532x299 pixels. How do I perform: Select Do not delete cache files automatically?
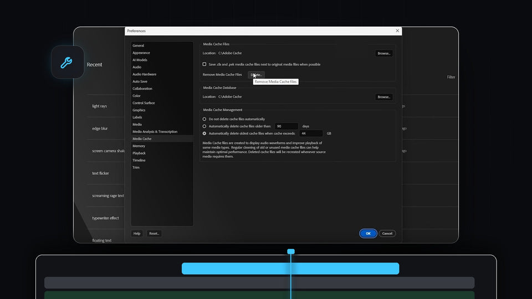coord(204,119)
